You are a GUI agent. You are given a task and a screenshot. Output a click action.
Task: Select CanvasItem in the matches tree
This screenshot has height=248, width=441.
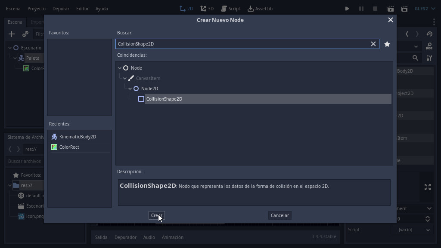coord(148,78)
